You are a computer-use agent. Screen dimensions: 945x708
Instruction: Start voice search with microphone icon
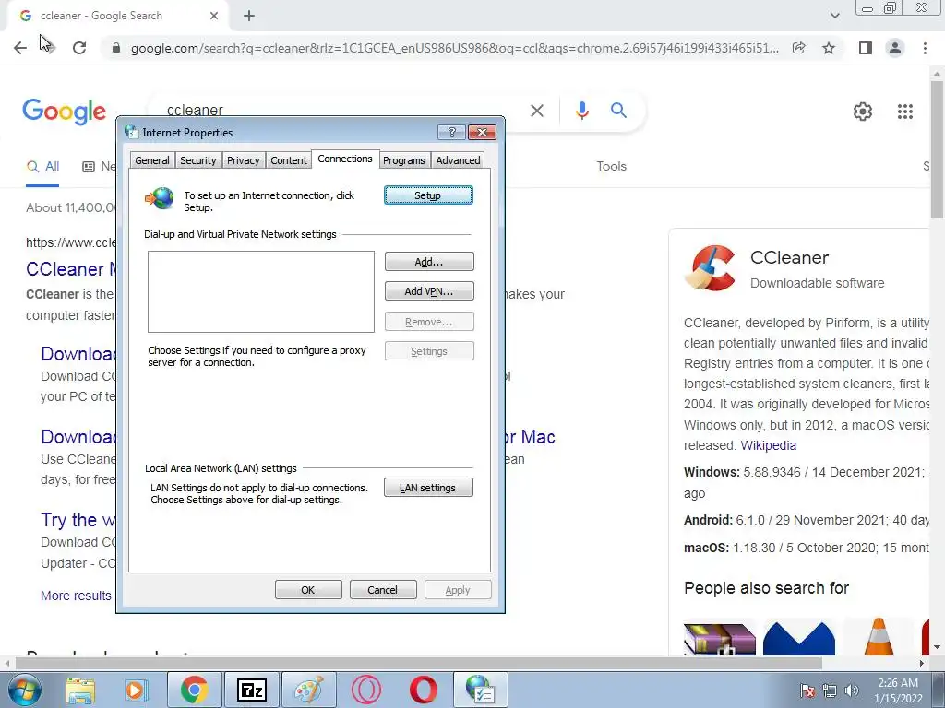click(581, 111)
